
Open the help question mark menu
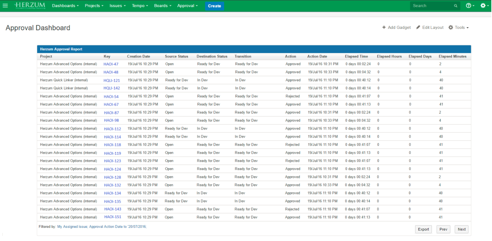coord(468,6)
